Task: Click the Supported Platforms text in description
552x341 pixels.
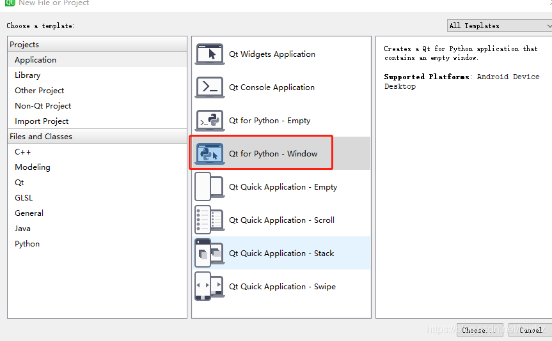Action: click(x=427, y=77)
